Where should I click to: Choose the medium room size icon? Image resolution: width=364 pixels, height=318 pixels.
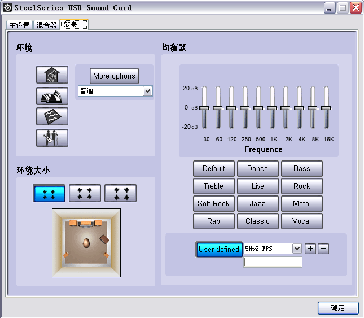(x=85, y=194)
